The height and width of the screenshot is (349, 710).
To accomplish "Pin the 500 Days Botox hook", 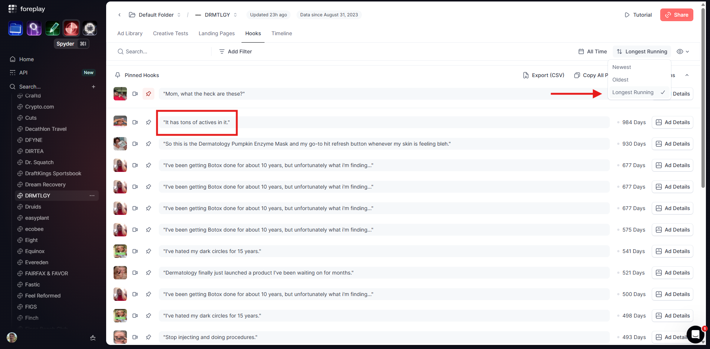I will (x=148, y=294).
